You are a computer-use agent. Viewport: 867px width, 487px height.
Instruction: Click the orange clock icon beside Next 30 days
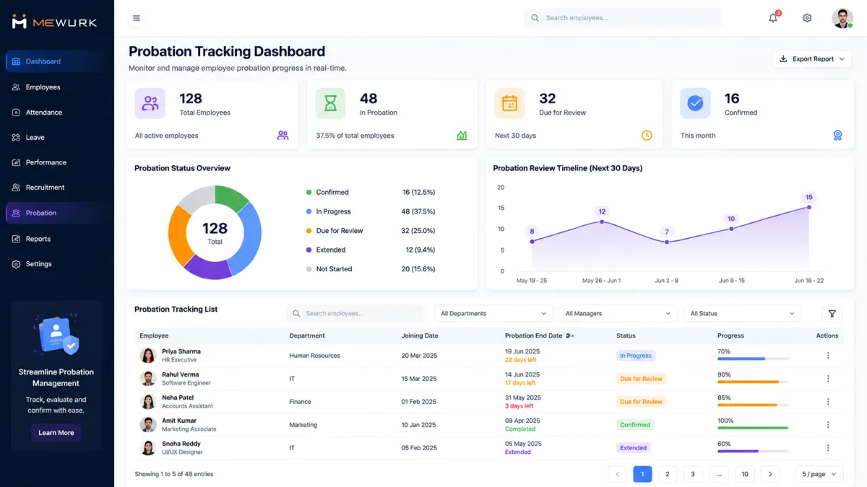647,135
